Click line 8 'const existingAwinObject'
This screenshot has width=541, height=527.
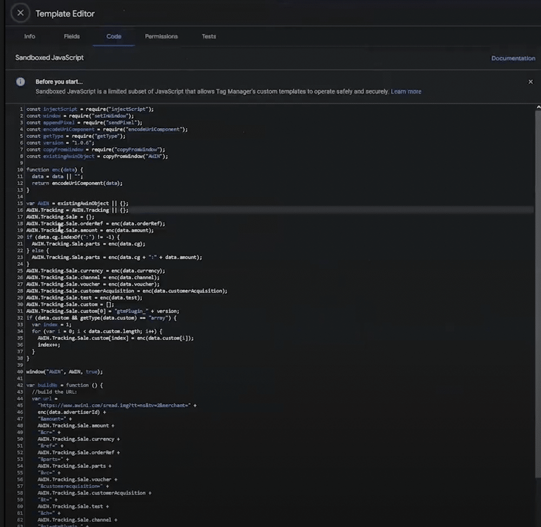[97, 156]
